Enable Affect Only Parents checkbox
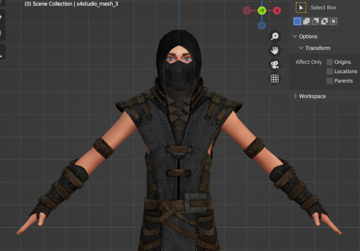Image resolution: width=360 pixels, height=251 pixels. pos(330,81)
